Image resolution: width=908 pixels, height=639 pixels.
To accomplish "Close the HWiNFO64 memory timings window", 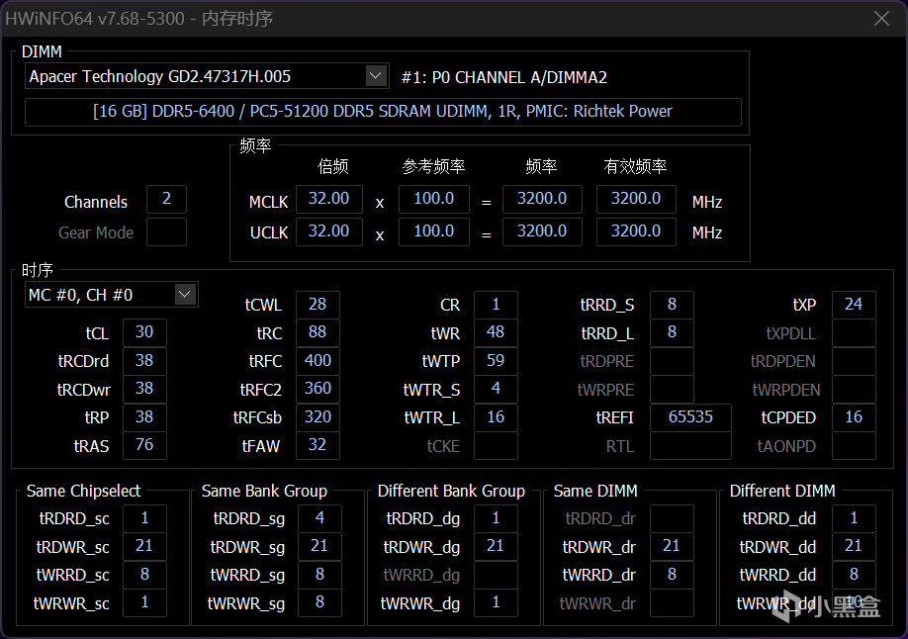I will click(x=881, y=19).
